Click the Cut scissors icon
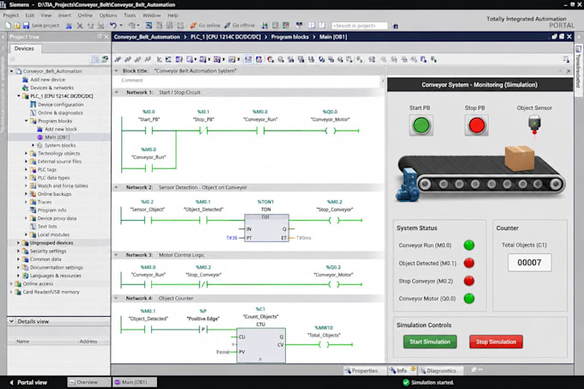This screenshot has width=584, height=389. click(80, 26)
